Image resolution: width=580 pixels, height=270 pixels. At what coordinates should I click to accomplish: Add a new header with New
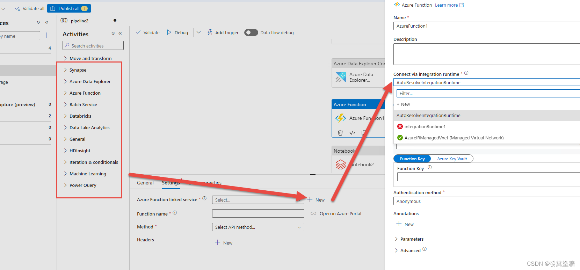click(x=224, y=243)
